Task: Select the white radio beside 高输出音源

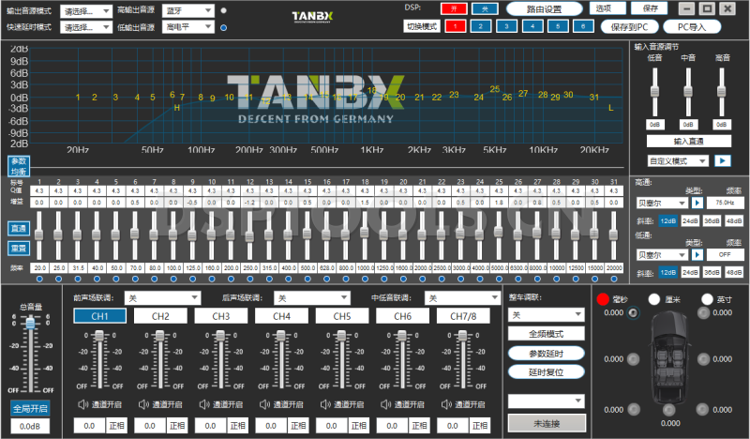Action: (x=224, y=10)
